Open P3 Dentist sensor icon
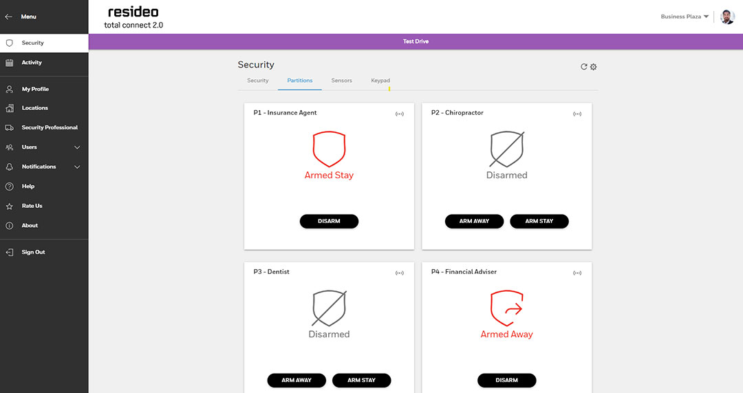Screen dimensions: 743x393 400,273
